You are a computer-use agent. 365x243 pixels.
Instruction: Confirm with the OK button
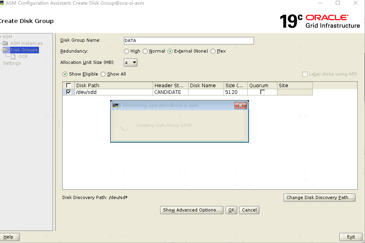click(x=231, y=210)
